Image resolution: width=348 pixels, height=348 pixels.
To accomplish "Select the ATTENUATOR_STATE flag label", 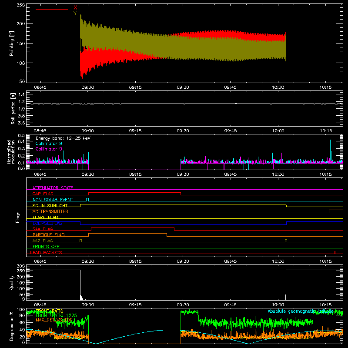I will click(53, 188).
